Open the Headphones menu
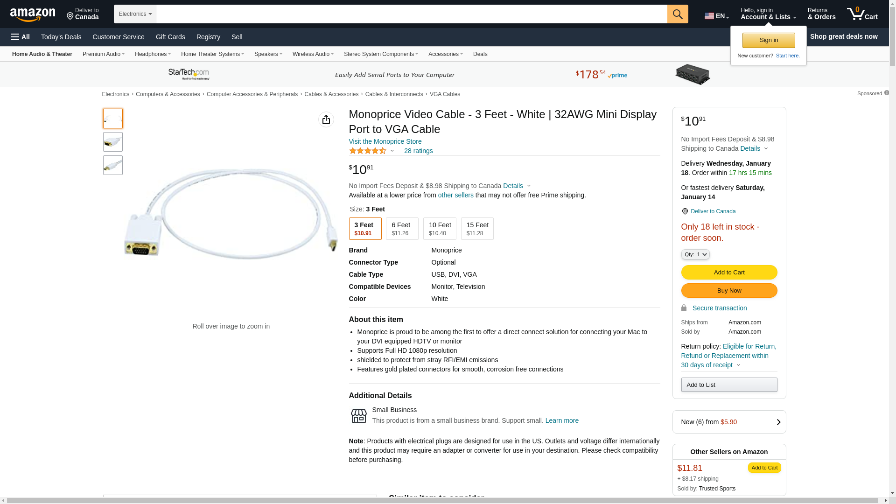The width and height of the screenshot is (896, 504). (x=153, y=54)
